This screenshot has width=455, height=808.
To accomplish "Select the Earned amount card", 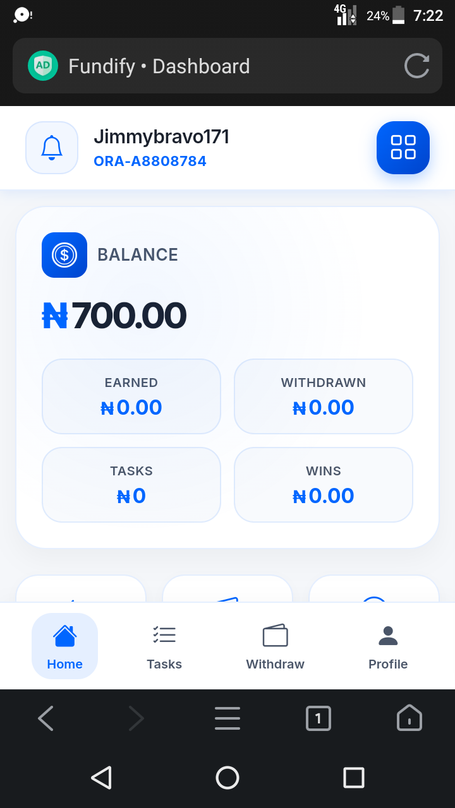I will point(131,396).
